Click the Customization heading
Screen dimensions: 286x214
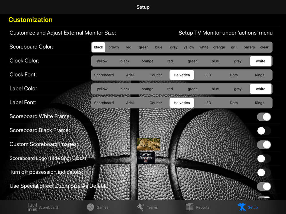(31, 20)
